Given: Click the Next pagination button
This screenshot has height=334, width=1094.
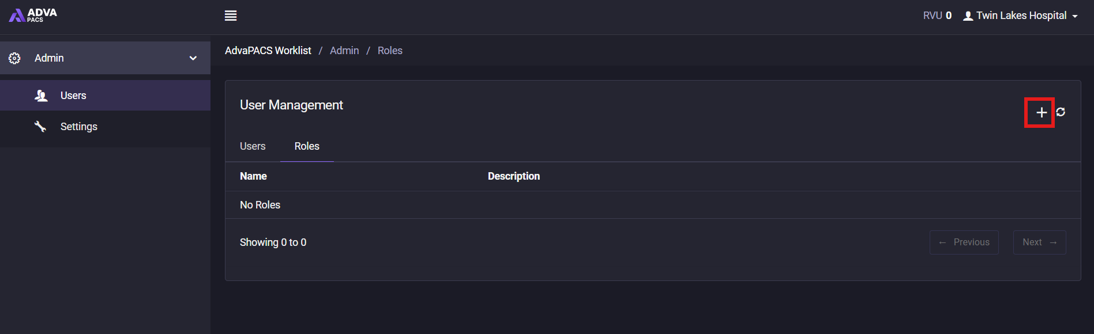Looking at the screenshot, I should coord(1039,242).
